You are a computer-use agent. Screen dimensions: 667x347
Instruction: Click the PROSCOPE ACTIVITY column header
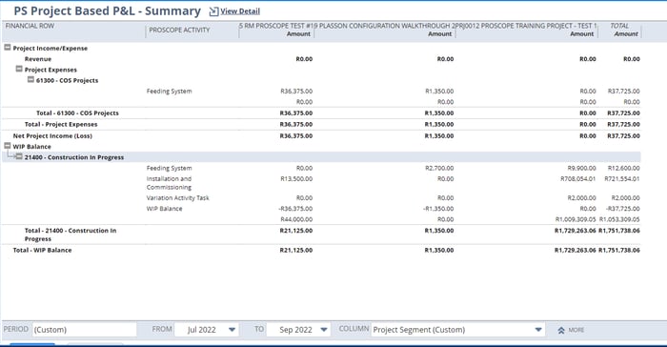pyautogui.click(x=179, y=31)
